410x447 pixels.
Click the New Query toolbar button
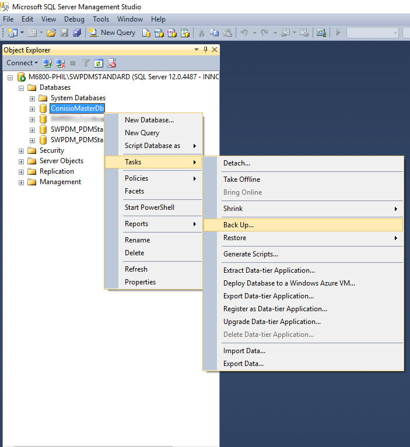tap(113, 33)
